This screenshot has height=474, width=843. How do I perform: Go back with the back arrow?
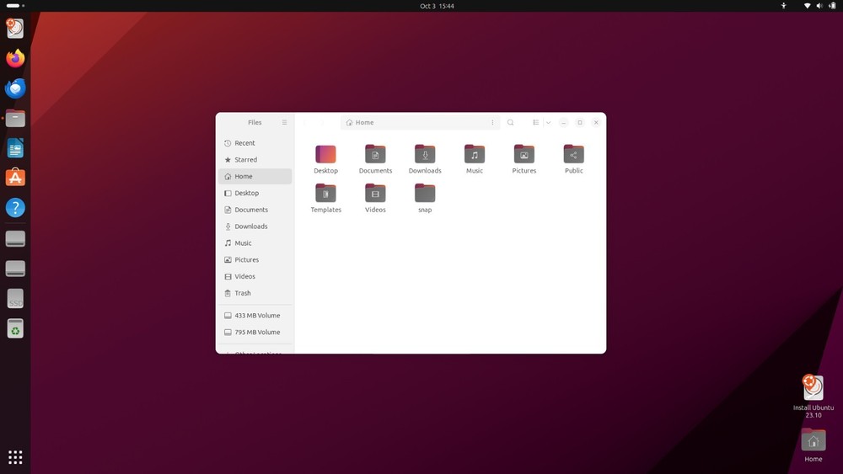pyautogui.click(x=305, y=122)
